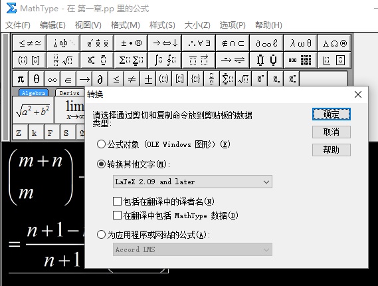Open the spaces and ellipses palette
378x286 pixels.
point(63,43)
